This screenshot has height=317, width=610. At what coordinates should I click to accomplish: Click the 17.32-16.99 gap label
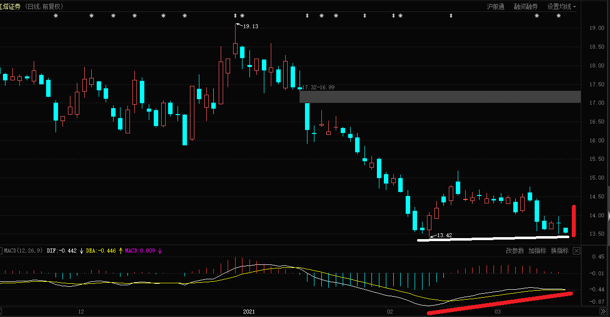pyautogui.click(x=318, y=87)
